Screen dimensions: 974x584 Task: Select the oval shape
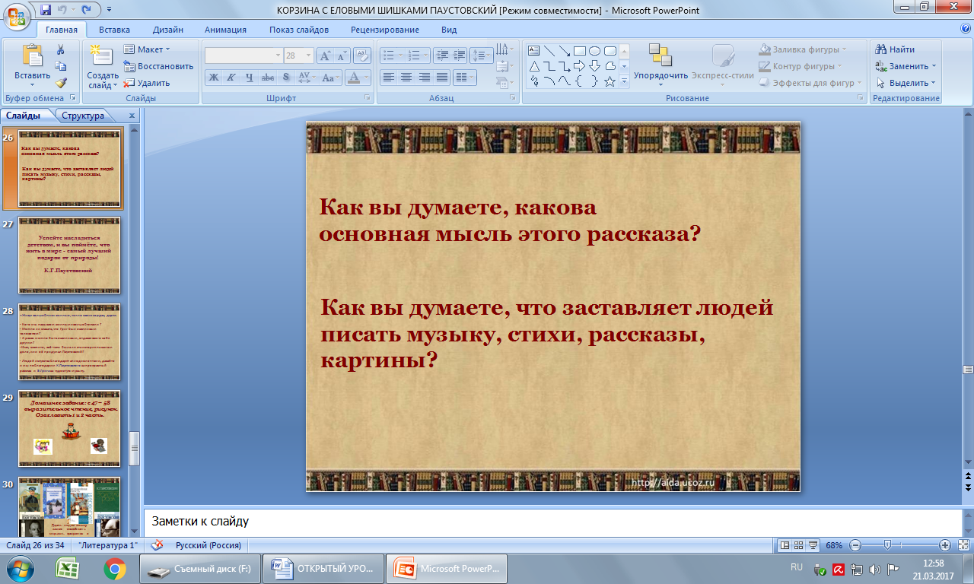coord(594,51)
